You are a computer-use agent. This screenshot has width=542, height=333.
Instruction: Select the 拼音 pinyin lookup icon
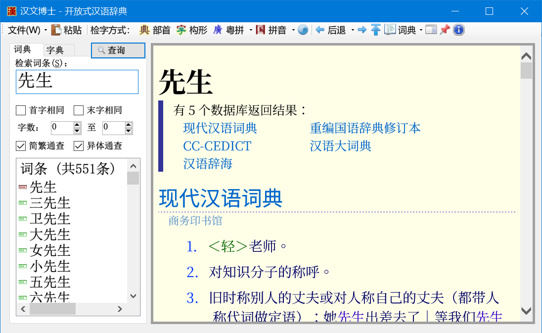pos(260,30)
